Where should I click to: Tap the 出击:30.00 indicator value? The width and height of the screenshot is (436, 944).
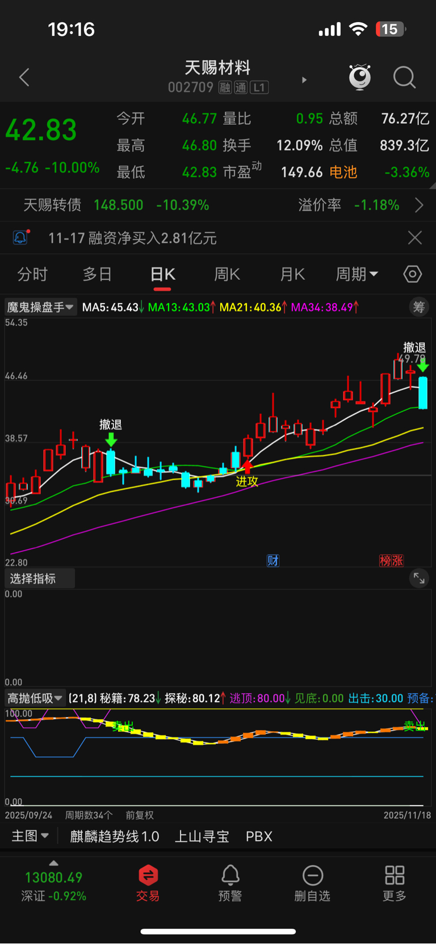point(375,698)
